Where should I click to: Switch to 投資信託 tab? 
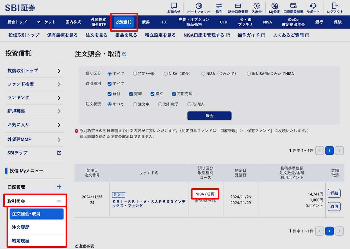pyautogui.click(x=124, y=22)
